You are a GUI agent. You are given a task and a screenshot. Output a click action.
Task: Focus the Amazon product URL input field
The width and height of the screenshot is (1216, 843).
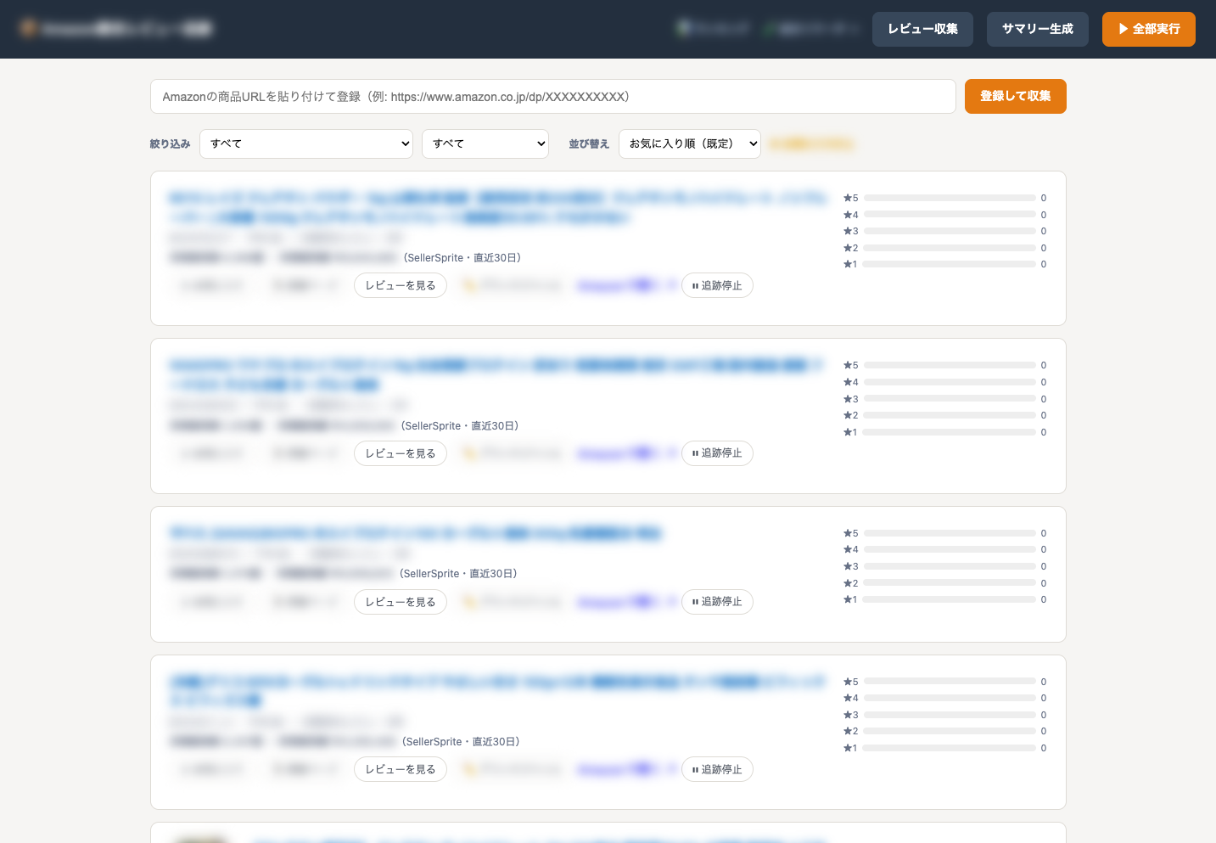pyautogui.click(x=553, y=97)
